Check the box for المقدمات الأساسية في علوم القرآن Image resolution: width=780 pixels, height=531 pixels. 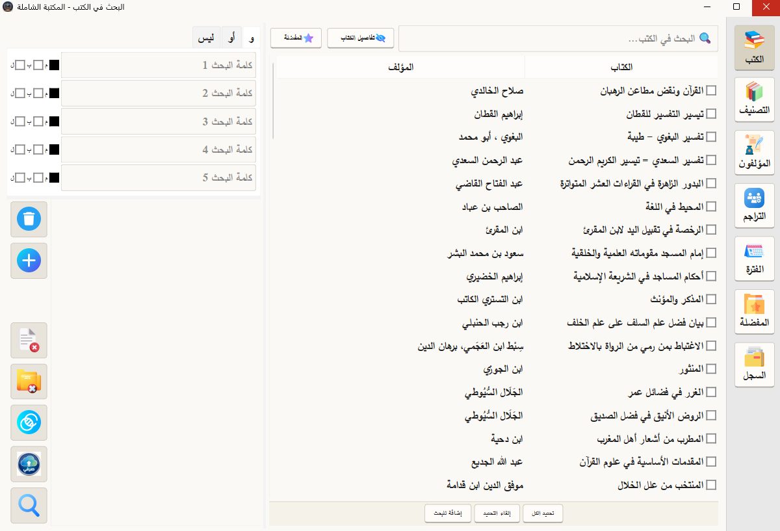pos(711,461)
